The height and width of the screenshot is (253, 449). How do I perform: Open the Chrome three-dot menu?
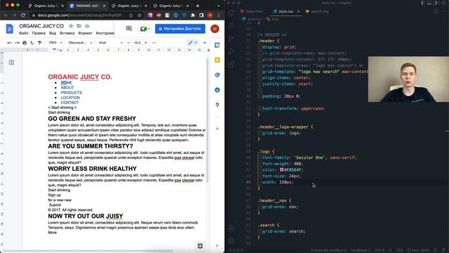218,15
